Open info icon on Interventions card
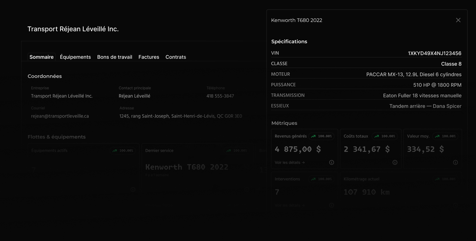The height and width of the screenshot is (241, 476). 332,205
